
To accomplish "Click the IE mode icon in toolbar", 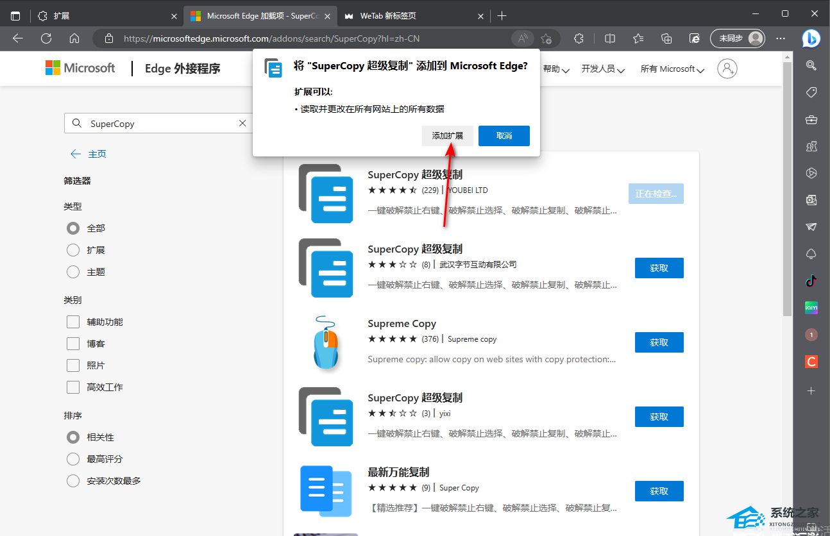I will coord(695,38).
